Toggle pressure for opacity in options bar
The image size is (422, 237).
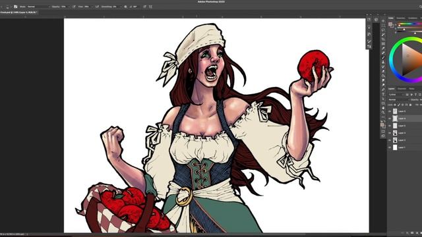74,7
